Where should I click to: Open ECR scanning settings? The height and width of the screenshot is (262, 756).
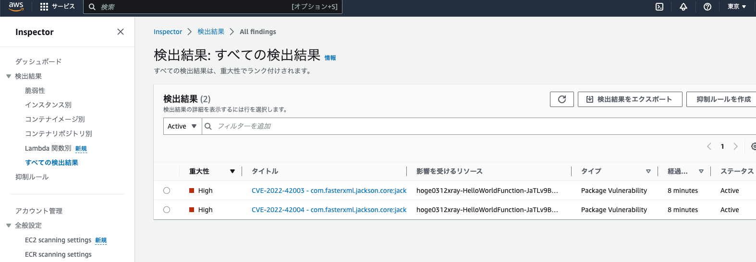58,254
